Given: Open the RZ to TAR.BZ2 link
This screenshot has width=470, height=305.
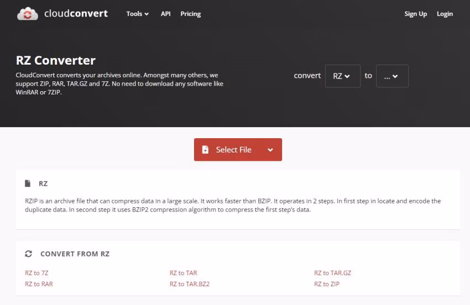Looking at the screenshot, I should [x=190, y=284].
